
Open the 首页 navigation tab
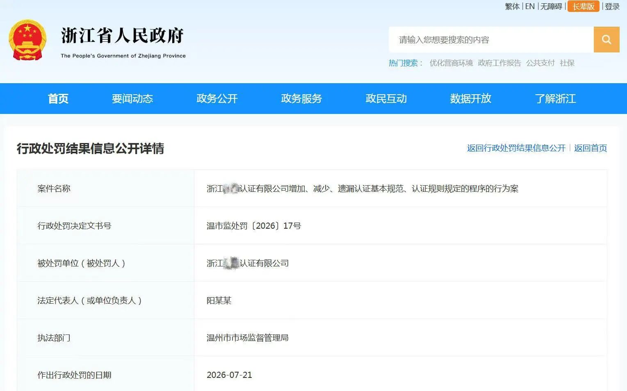(x=58, y=99)
